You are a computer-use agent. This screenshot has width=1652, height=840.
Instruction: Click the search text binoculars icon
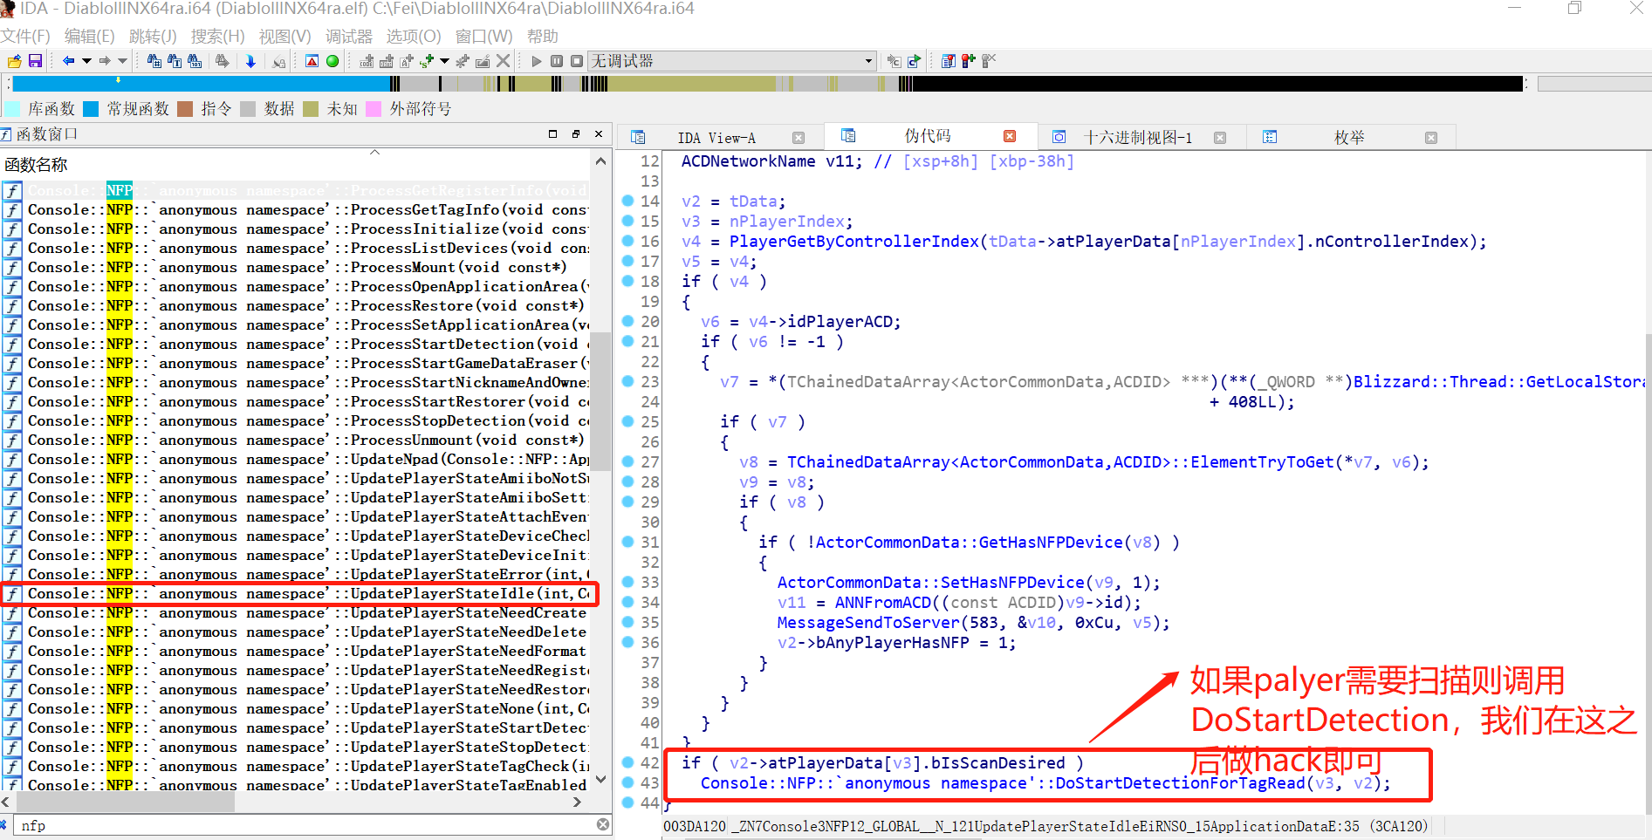[175, 61]
